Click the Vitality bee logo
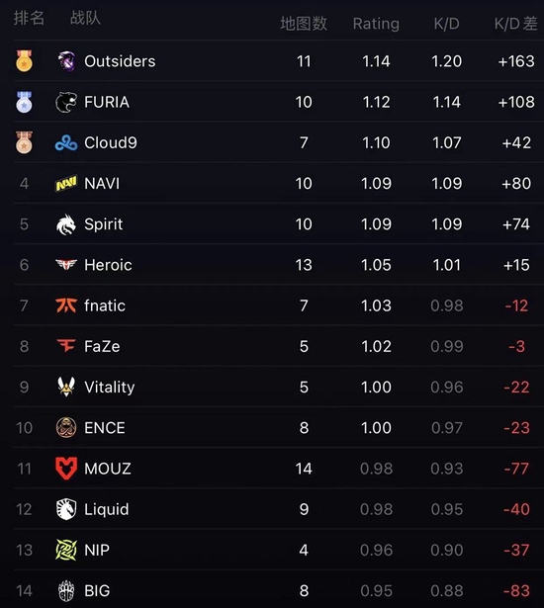The height and width of the screenshot is (608, 544). pos(66,387)
